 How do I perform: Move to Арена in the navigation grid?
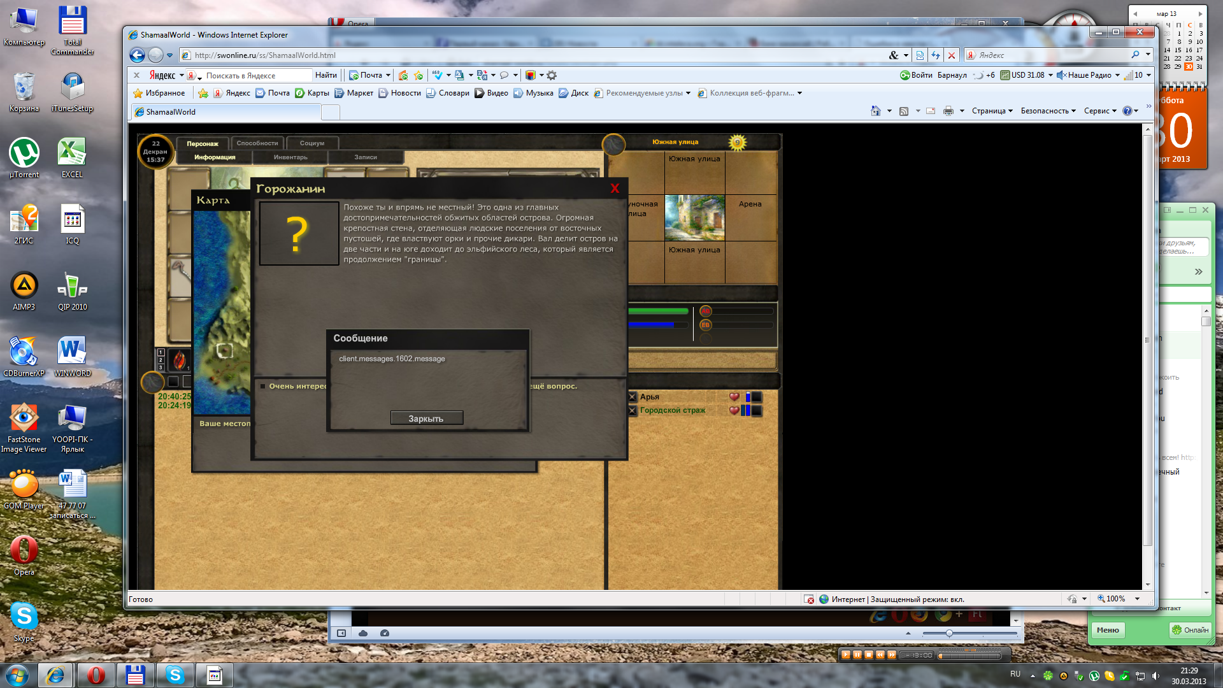(750, 218)
